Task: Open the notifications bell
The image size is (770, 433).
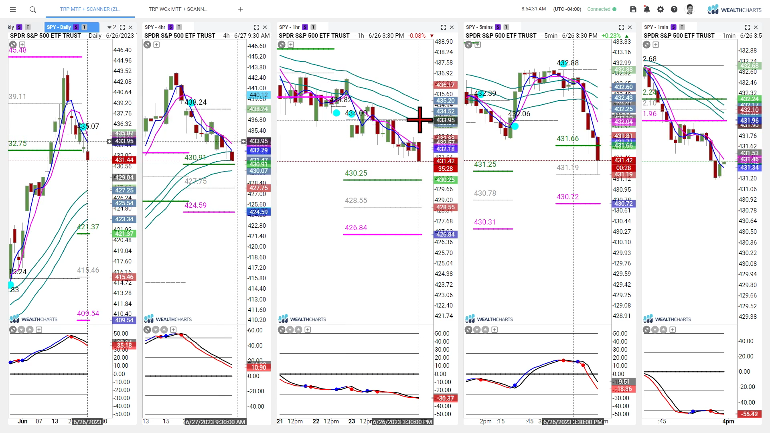Action: pyautogui.click(x=646, y=9)
